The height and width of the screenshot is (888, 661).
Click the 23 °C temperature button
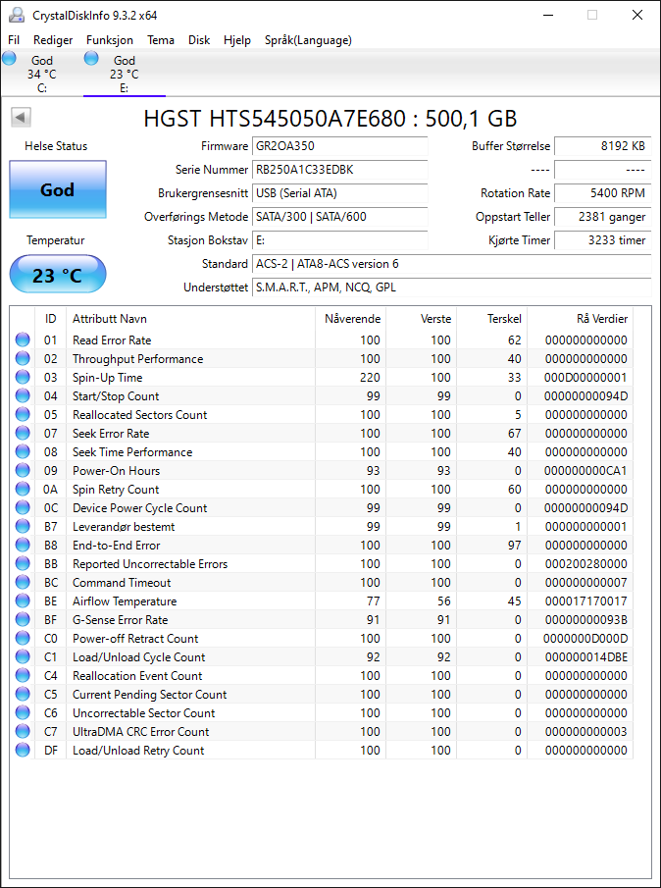pos(58,275)
